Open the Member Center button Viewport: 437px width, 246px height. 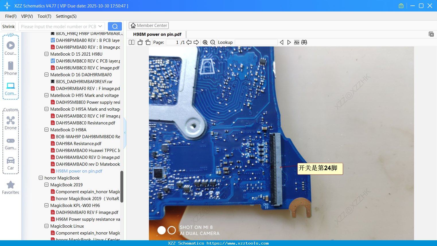(x=149, y=26)
